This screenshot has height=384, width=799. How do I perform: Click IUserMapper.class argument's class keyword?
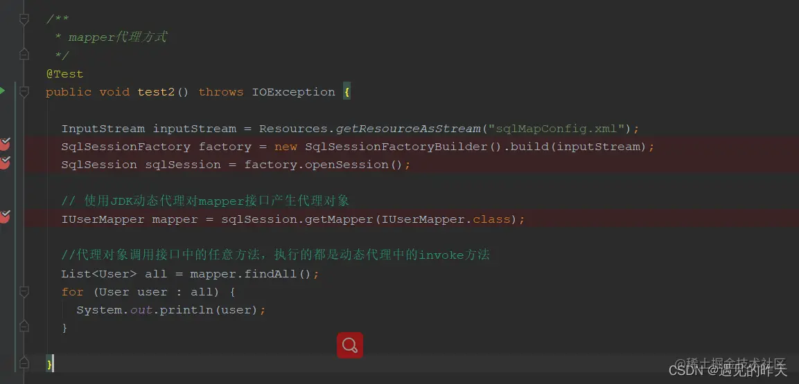[x=491, y=220]
